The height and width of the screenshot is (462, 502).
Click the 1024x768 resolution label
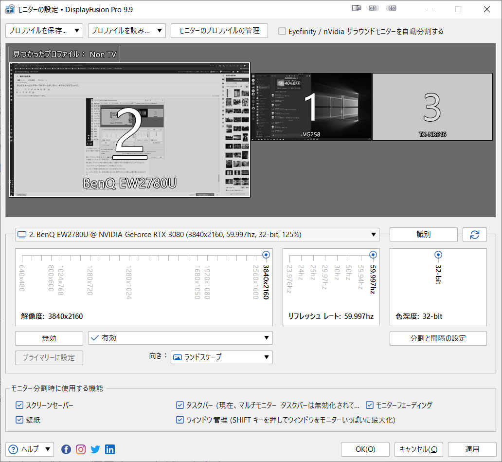coord(61,280)
